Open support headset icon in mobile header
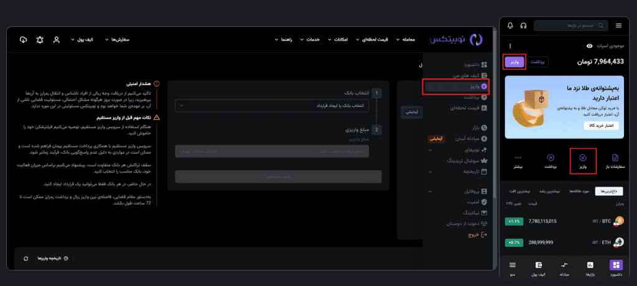The height and width of the screenshot is (286, 637). (x=523, y=25)
